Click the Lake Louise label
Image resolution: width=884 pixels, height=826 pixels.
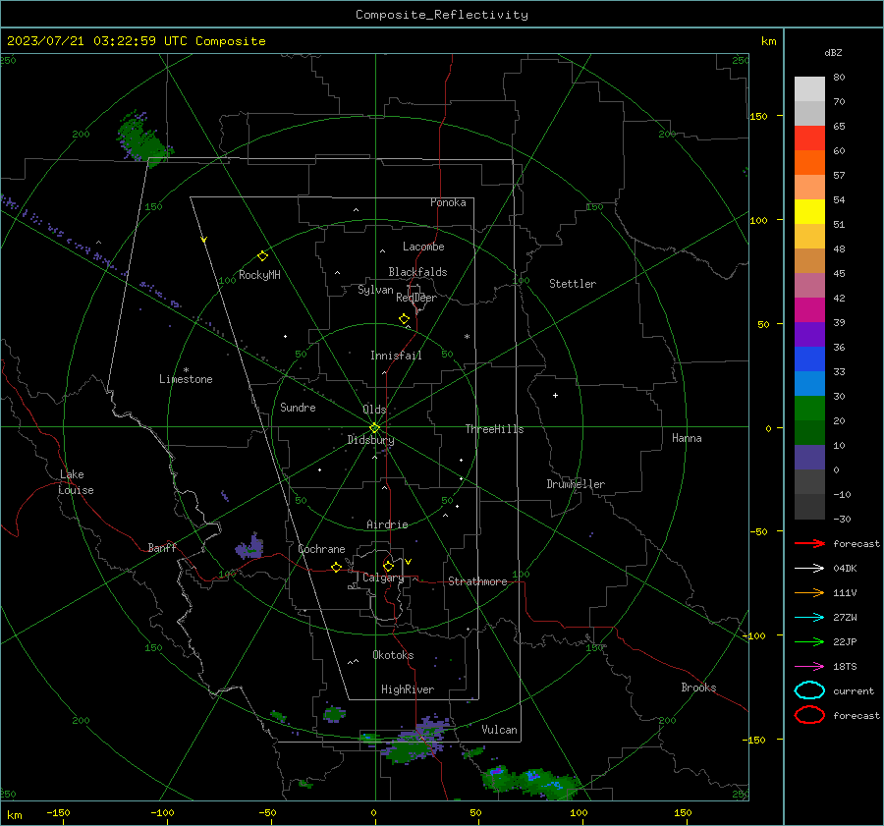click(x=76, y=482)
